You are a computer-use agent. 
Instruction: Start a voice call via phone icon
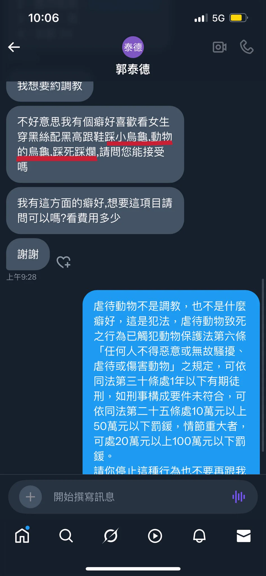click(247, 47)
